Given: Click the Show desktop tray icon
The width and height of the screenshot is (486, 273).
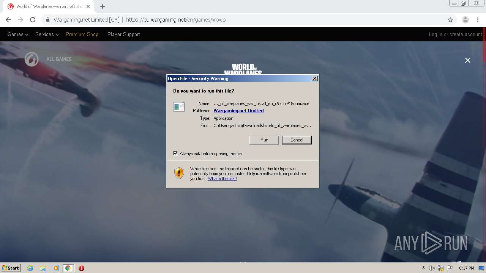Looking at the screenshot, I should pos(481,268).
